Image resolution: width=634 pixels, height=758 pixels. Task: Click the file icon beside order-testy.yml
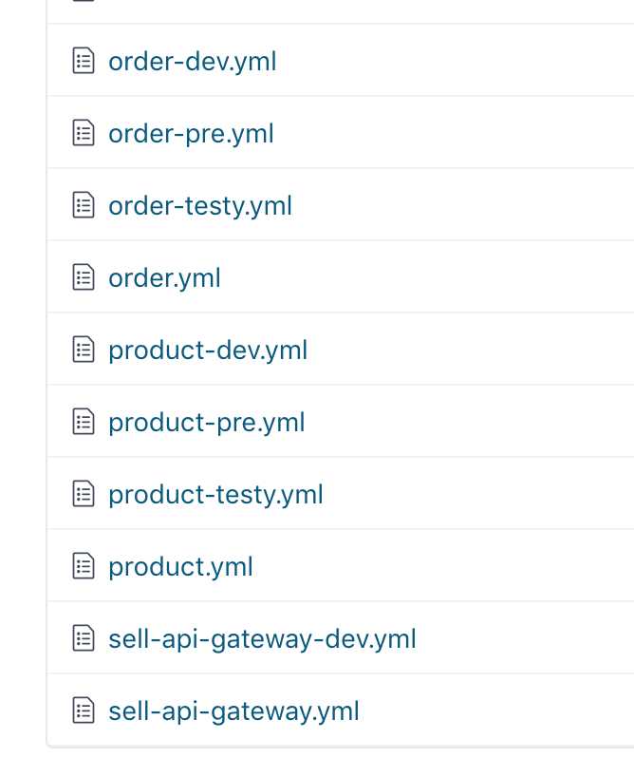click(x=84, y=205)
